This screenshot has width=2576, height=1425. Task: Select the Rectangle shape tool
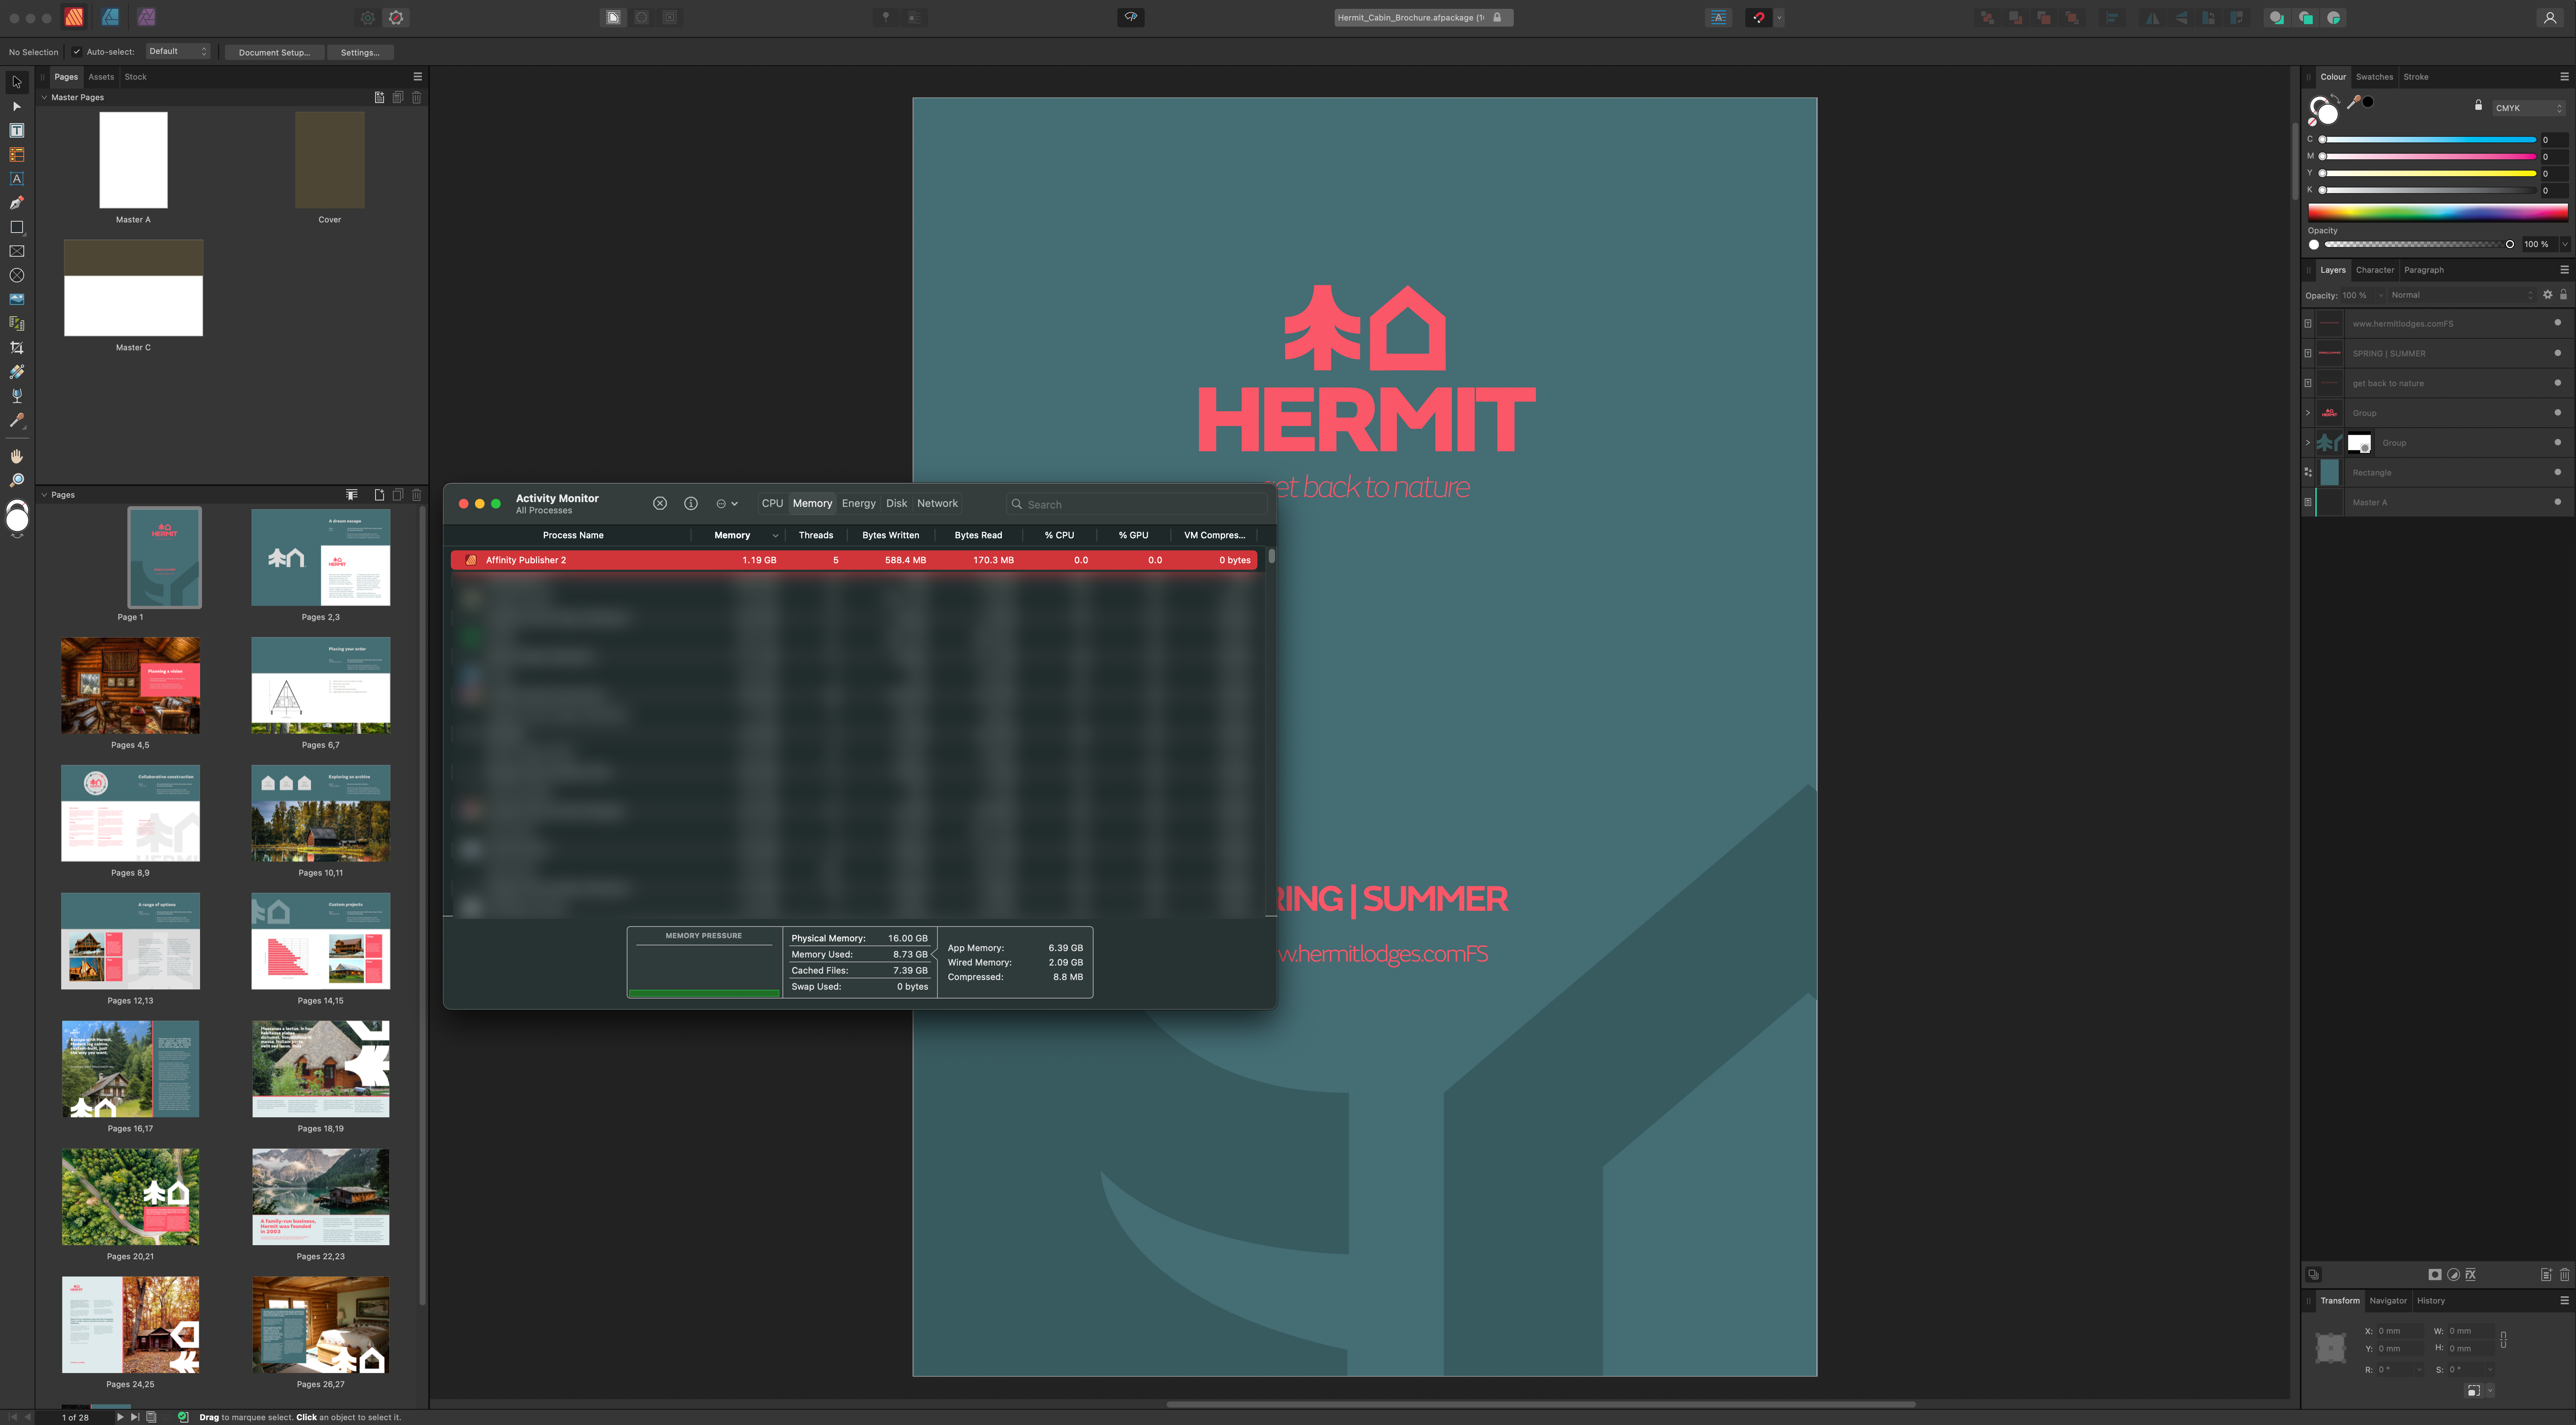pyautogui.click(x=16, y=227)
